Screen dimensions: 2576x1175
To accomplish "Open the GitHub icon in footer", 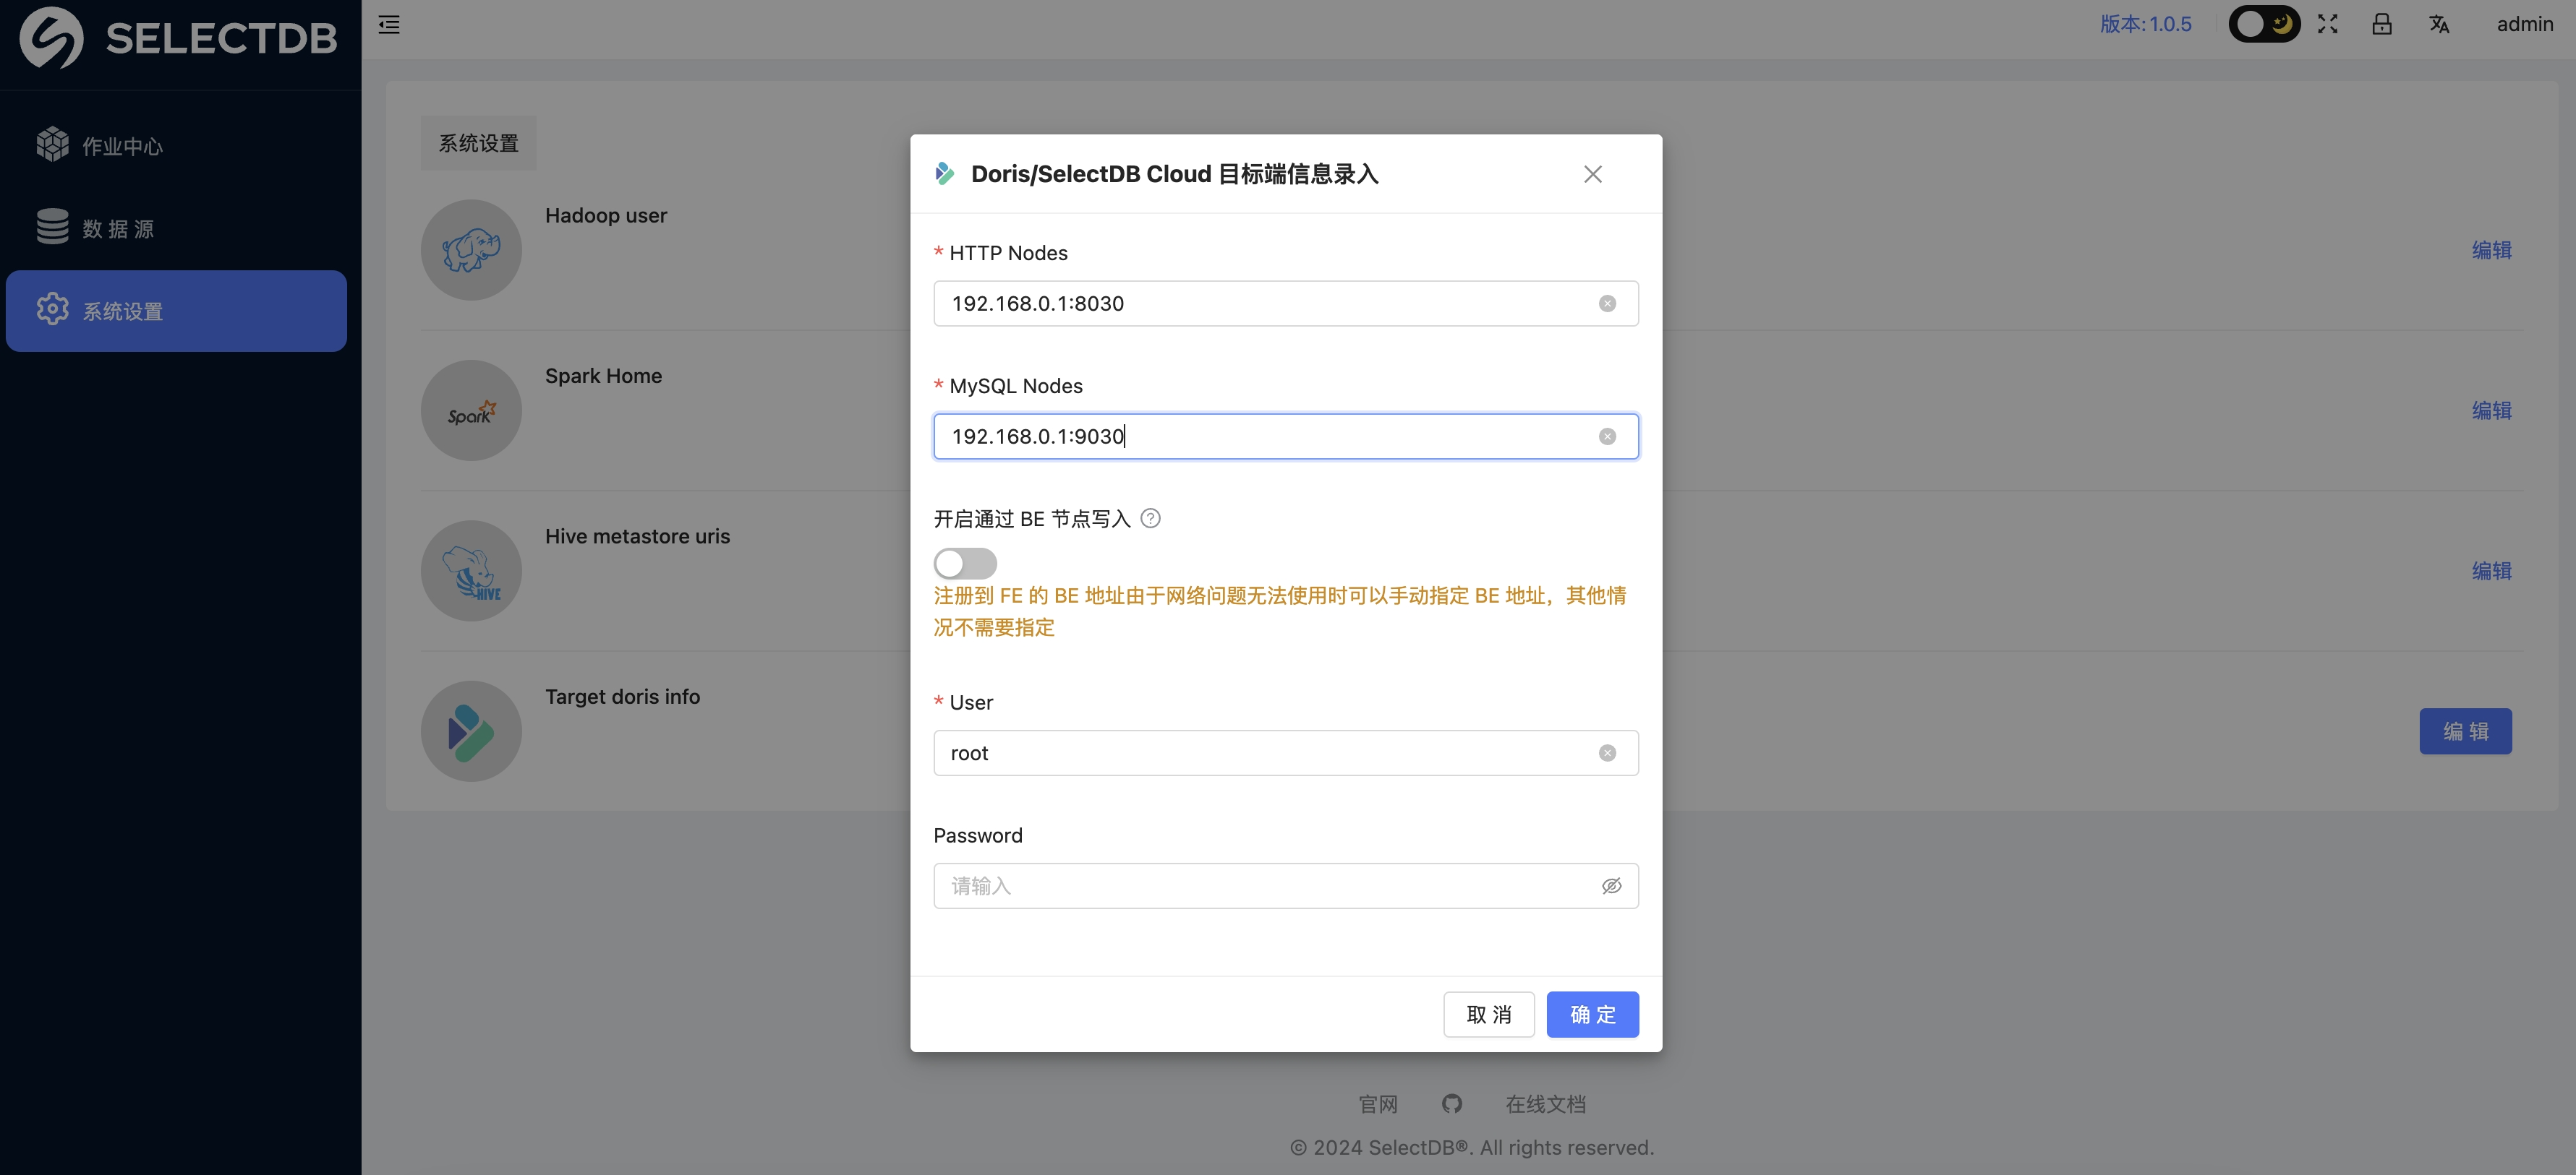I will (x=1452, y=1103).
